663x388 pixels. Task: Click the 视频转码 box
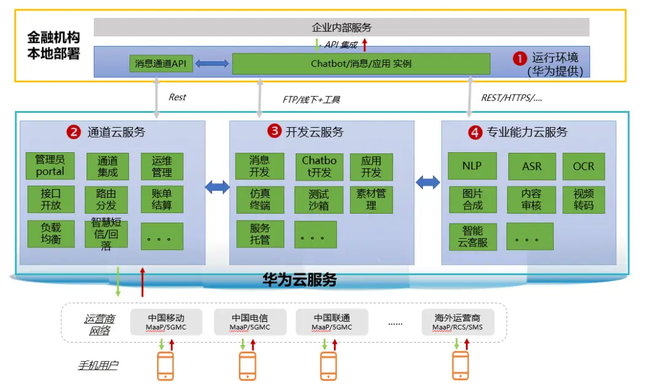tap(584, 200)
